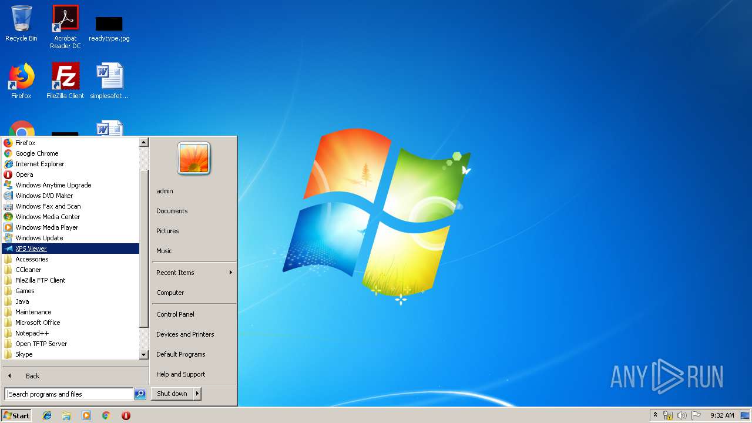
Task: Expand the Skype folder
Action: (x=70, y=354)
